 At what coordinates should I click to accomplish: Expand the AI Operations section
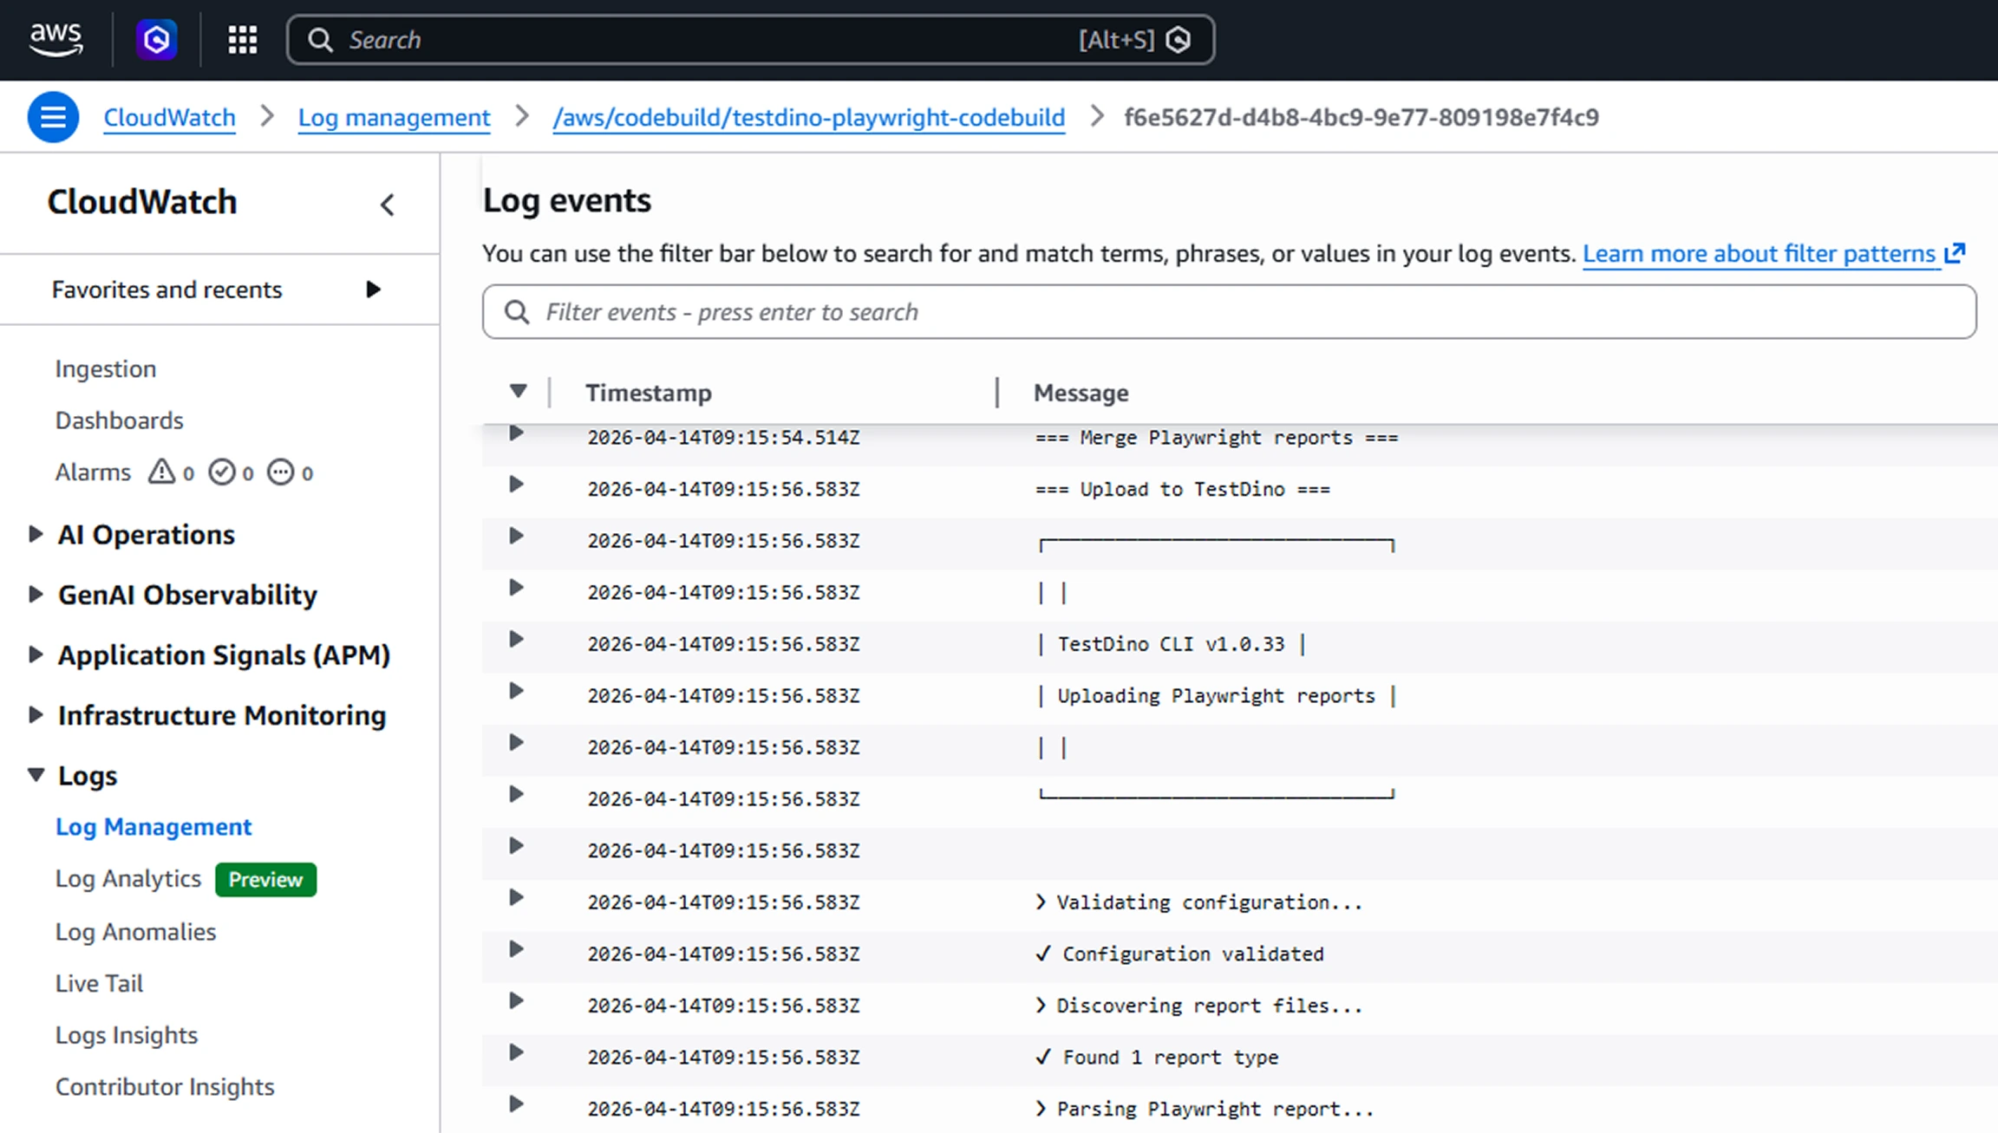[36, 534]
